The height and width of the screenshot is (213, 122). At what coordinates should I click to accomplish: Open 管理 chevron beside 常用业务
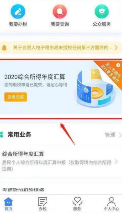[x=120, y=135]
